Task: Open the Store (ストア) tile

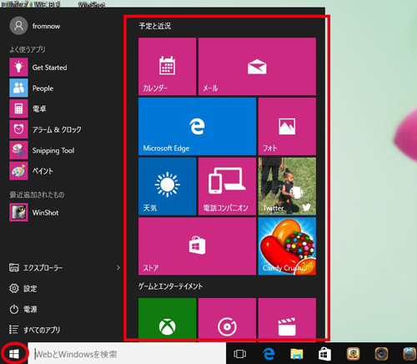Action: point(197,246)
